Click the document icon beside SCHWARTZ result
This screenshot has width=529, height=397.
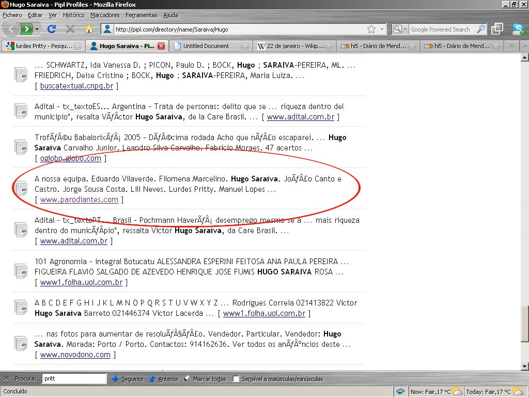point(21,74)
